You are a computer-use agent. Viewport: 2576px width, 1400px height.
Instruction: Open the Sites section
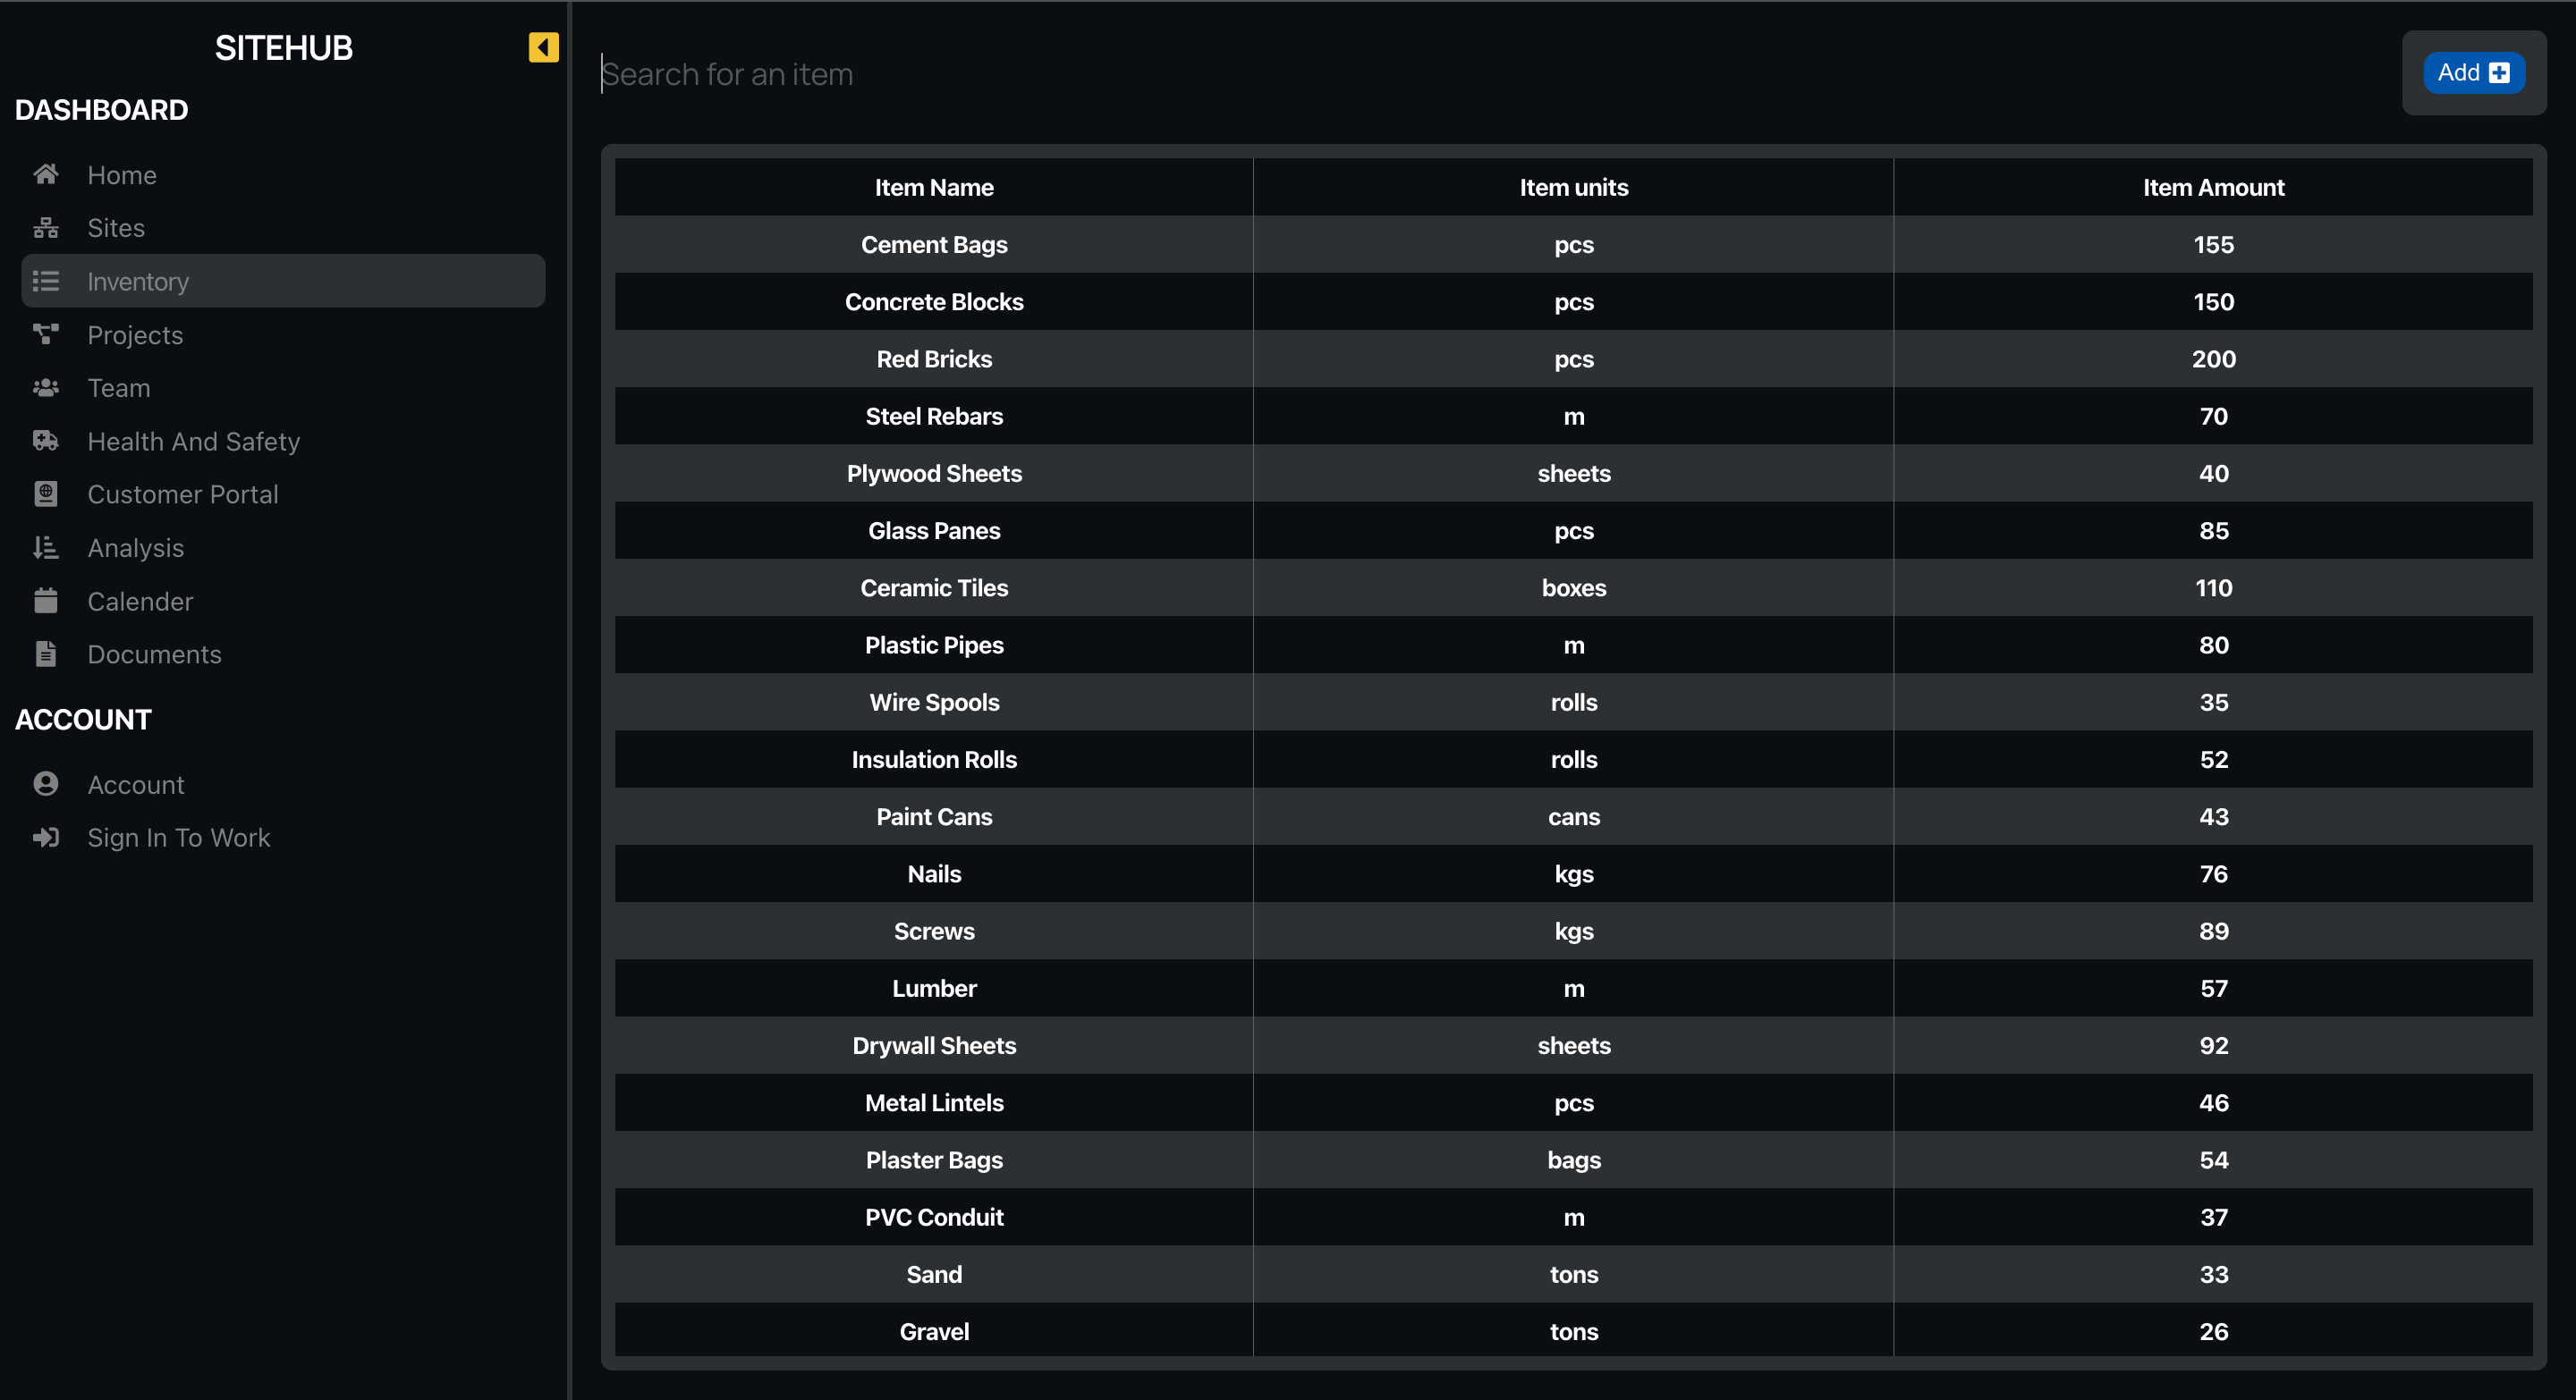(x=115, y=226)
